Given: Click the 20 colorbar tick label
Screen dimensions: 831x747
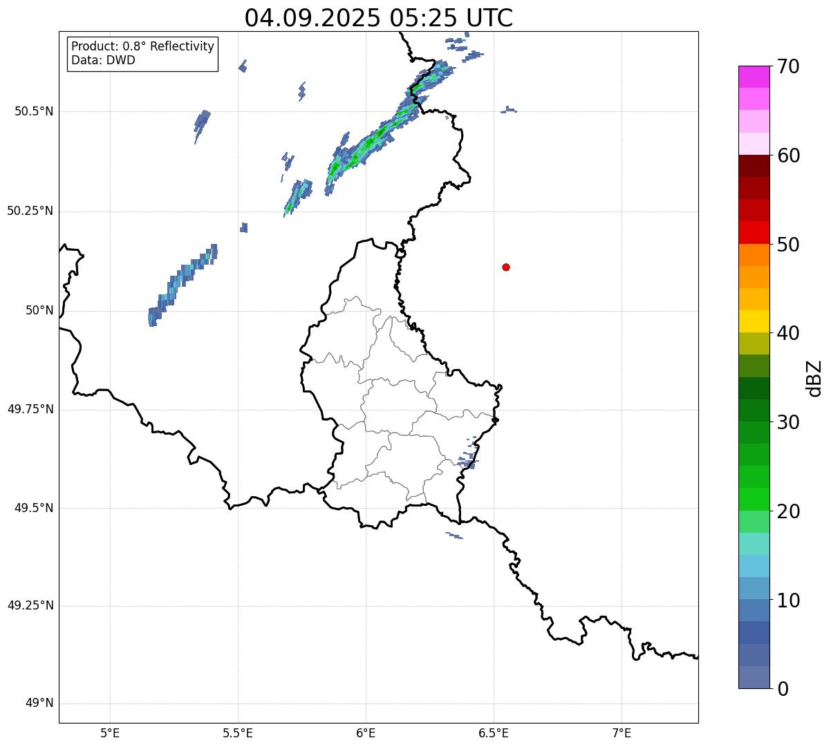Looking at the screenshot, I should tap(788, 511).
